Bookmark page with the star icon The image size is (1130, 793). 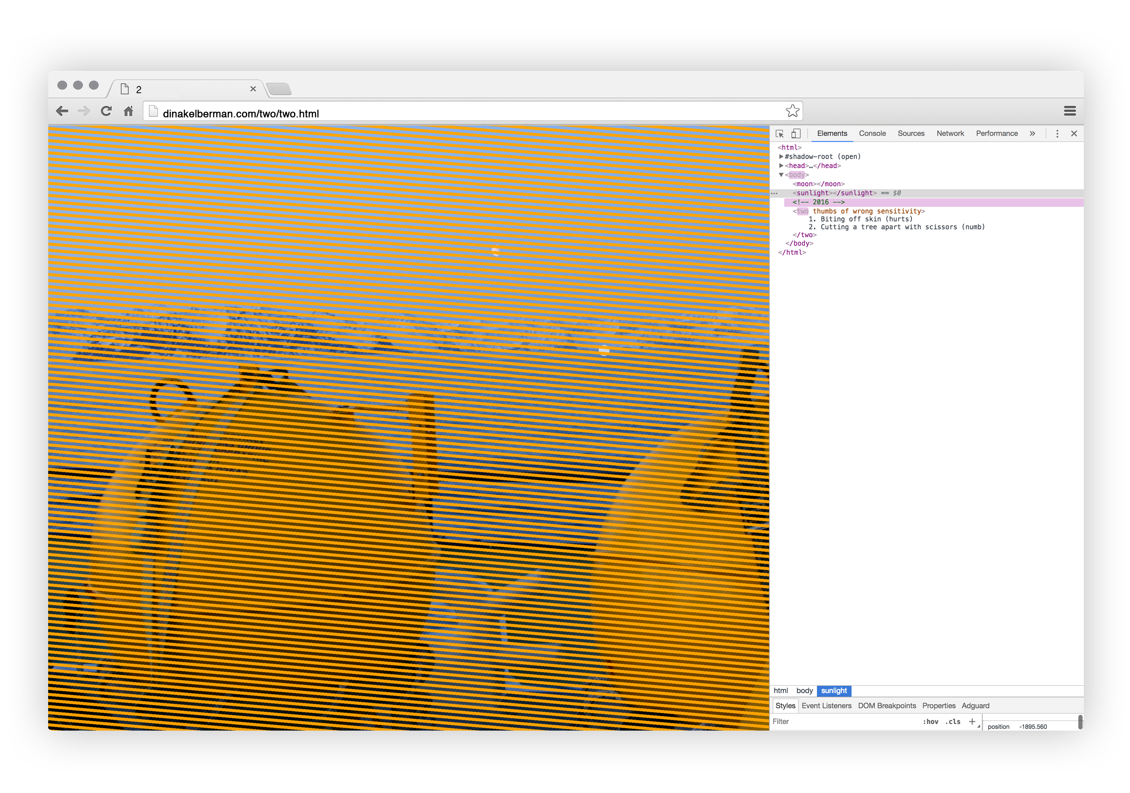(x=792, y=111)
